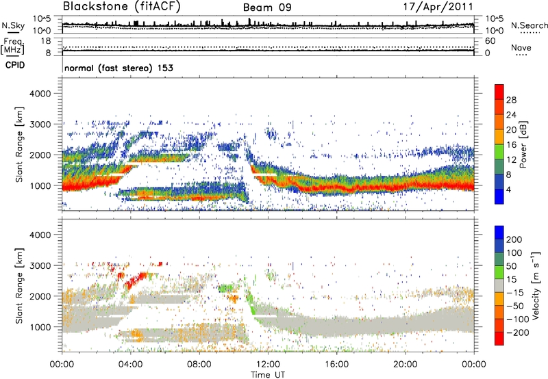The image size is (548, 379).
Task: Click the date "17/Apr/2011"
Action: point(438,7)
